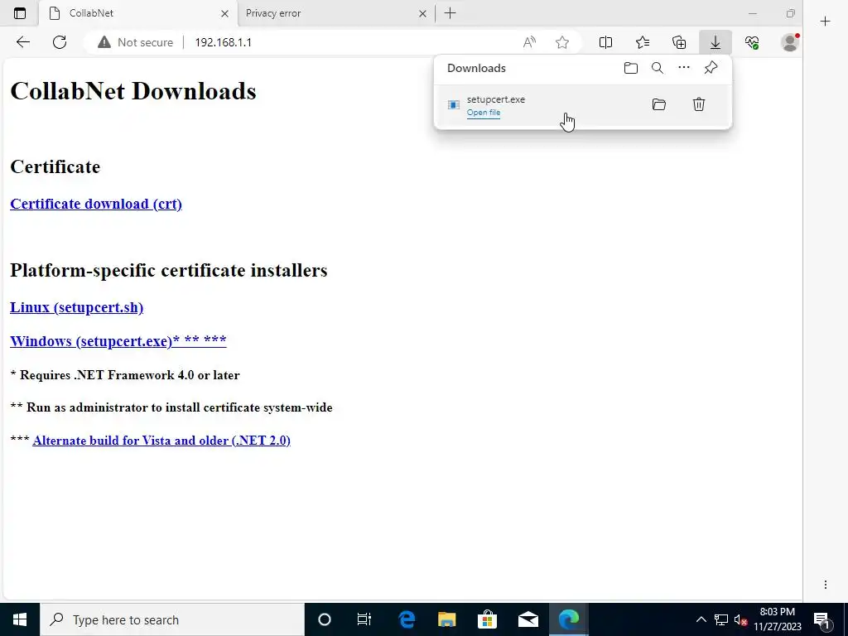Switch to the CollabNet tab
The height and width of the screenshot is (636, 848).
pos(137,13)
